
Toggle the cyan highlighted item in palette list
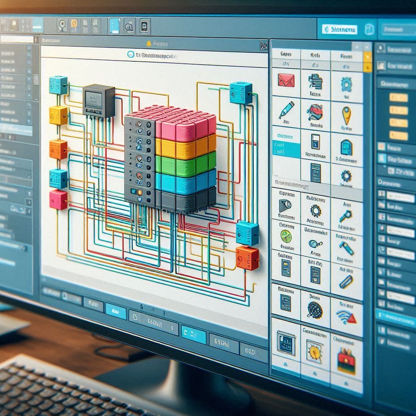click(x=285, y=149)
